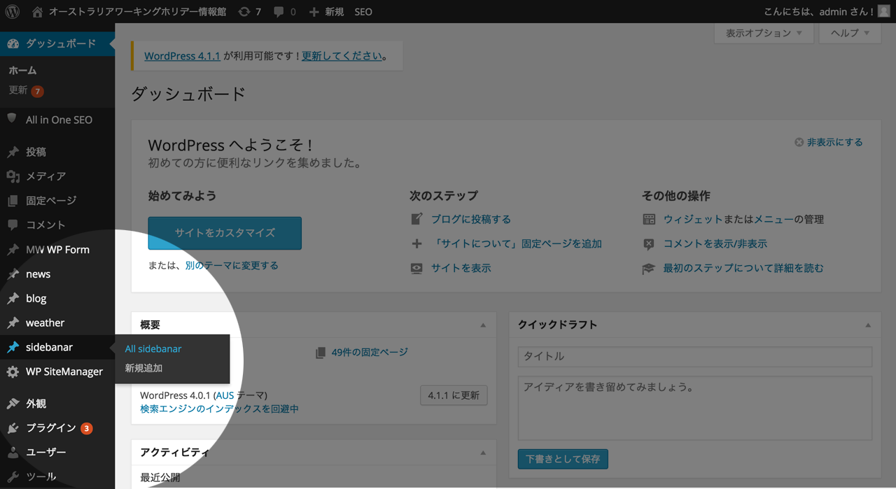The image size is (896, 489).
Task: Click the blue pin icon next to sidebanar
Action: (x=13, y=348)
